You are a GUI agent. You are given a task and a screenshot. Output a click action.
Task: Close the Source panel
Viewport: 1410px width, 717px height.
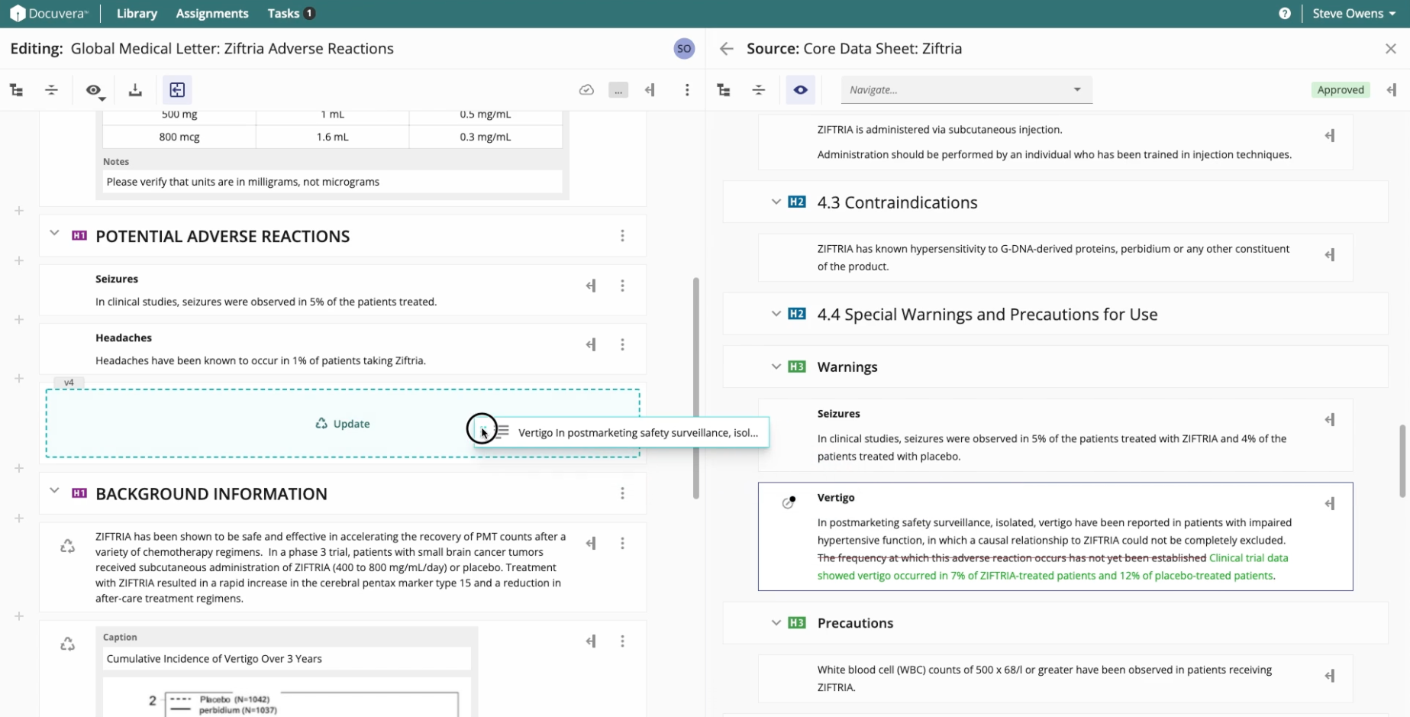click(x=1390, y=49)
